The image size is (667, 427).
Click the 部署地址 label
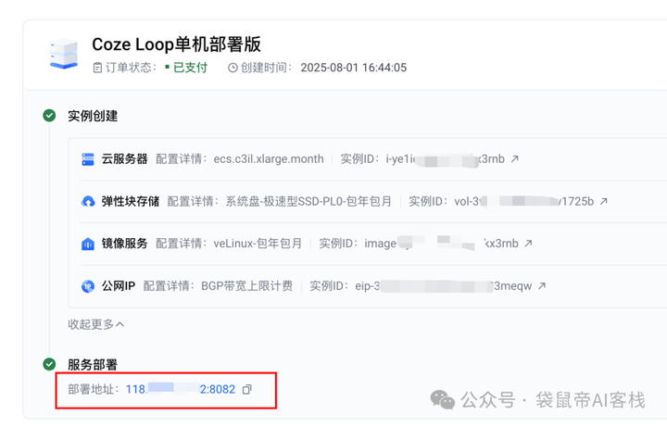tap(92, 389)
